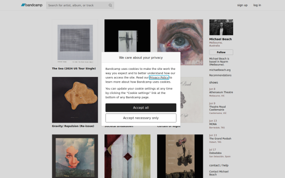Open the sign up link
Screen dimensions: 285x178
pos(242,5)
